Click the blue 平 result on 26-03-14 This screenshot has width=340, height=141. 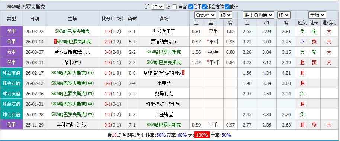[302, 42]
